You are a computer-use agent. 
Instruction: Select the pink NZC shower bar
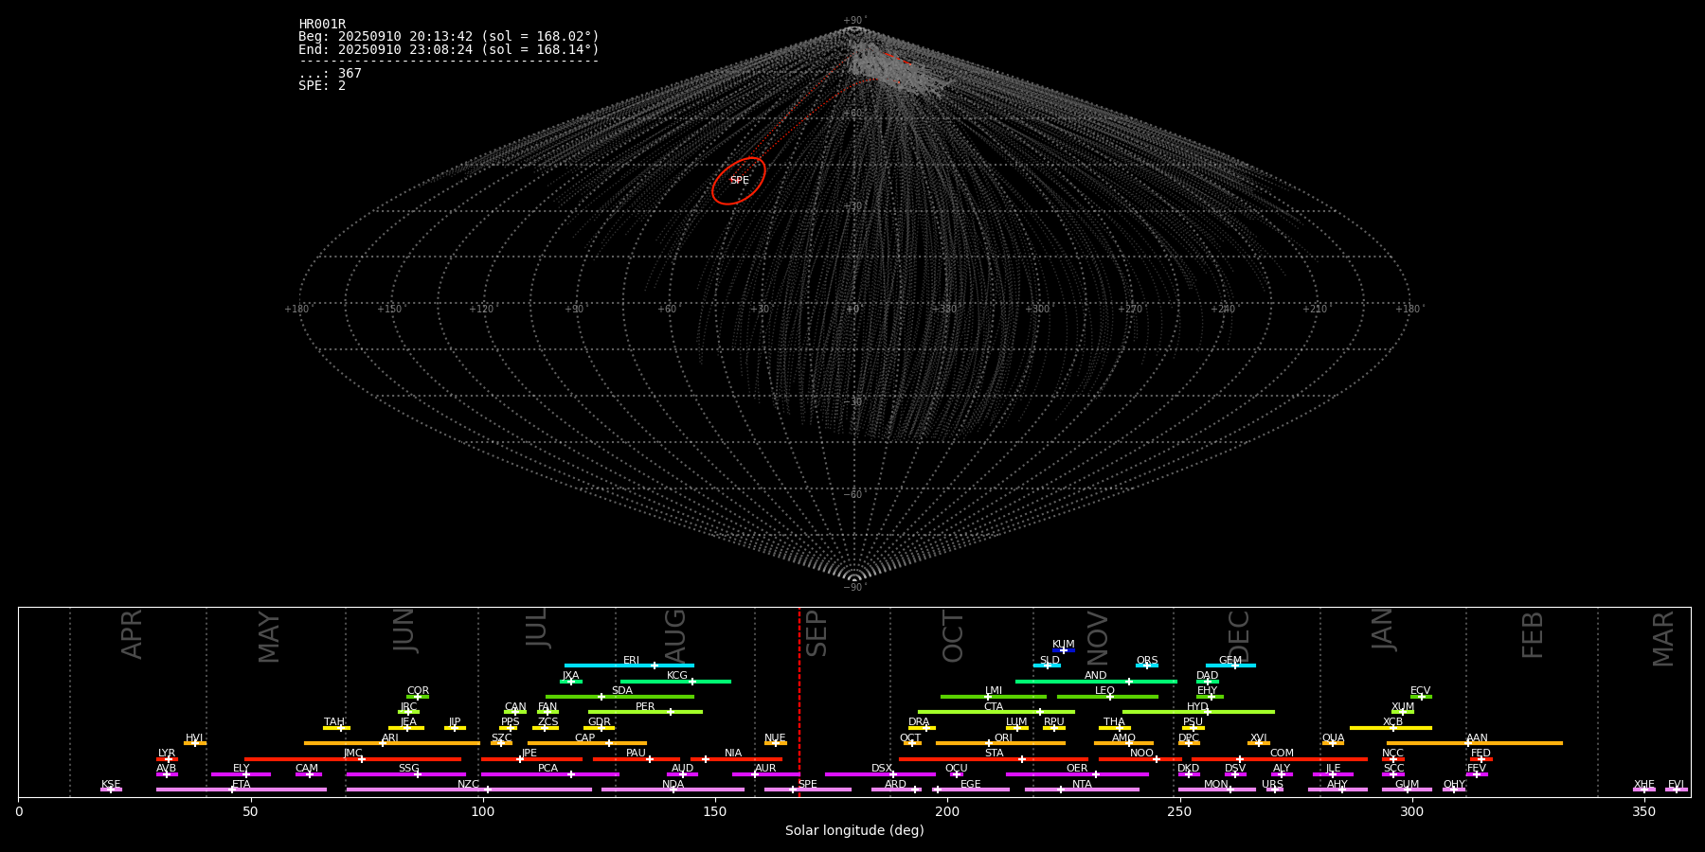coord(469,790)
